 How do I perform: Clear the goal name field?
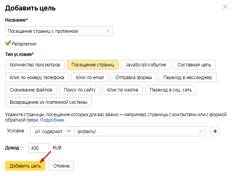point(108,31)
